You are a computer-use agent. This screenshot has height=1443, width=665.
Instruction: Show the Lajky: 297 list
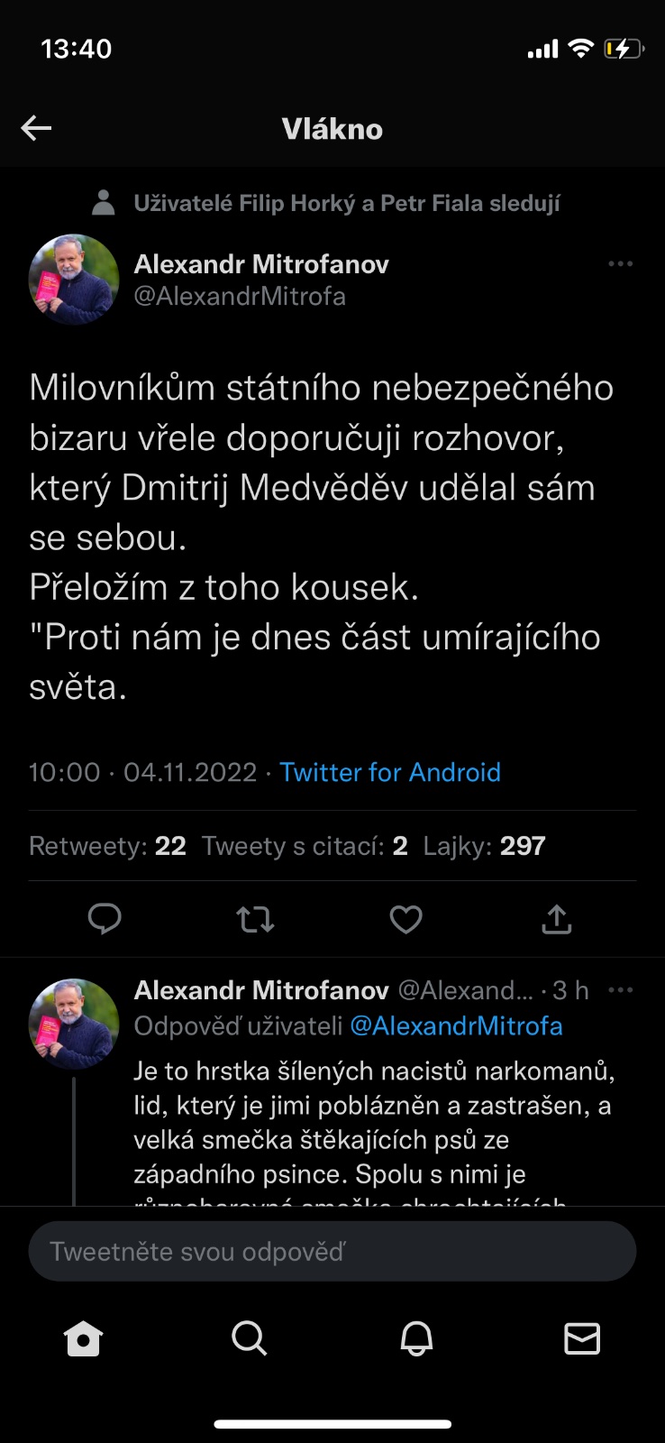(x=484, y=846)
